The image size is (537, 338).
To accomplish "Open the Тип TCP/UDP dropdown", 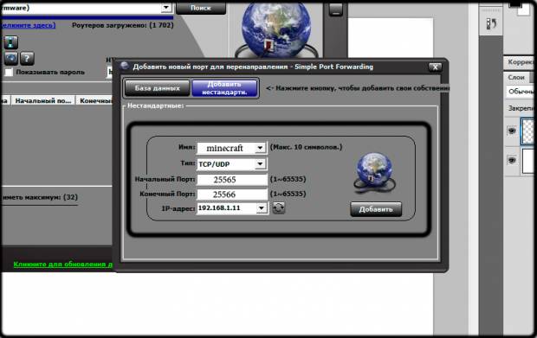I will (x=260, y=164).
